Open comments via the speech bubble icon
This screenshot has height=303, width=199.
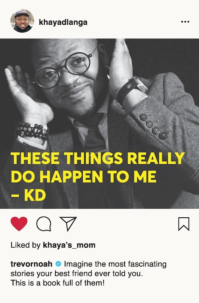click(44, 224)
